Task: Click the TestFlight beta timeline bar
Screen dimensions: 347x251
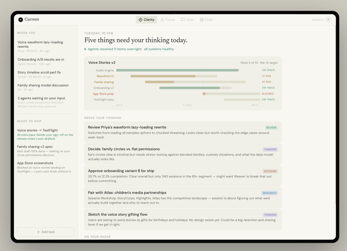Action: click(x=242, y=100)
